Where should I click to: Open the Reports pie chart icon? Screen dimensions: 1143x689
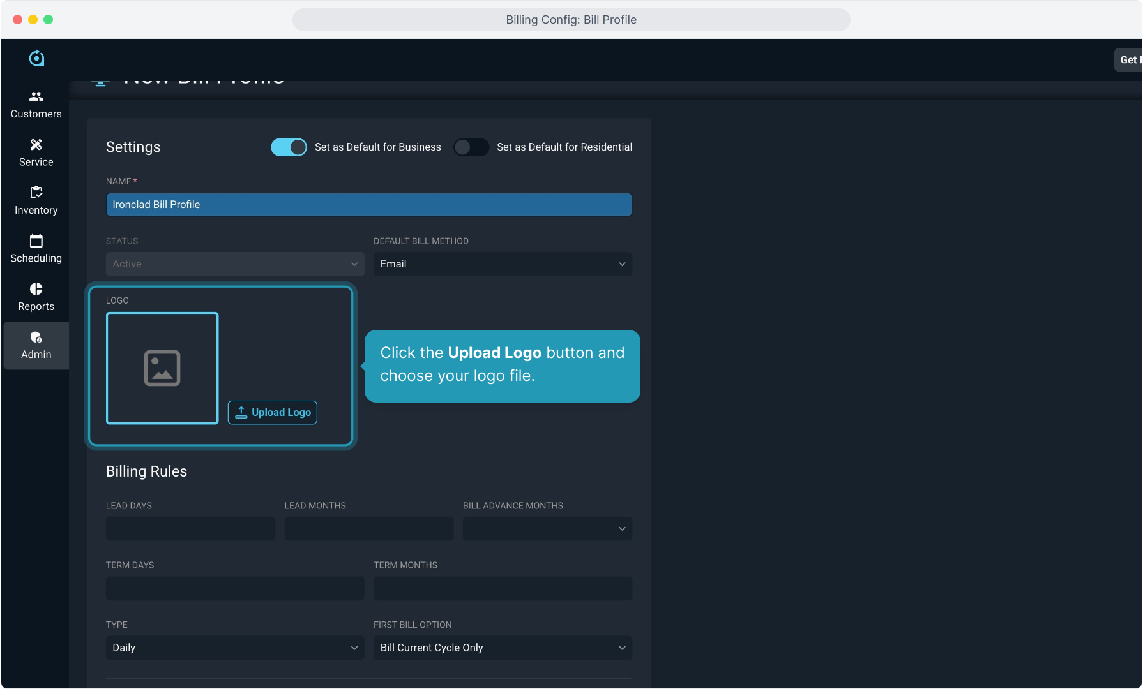36,289
